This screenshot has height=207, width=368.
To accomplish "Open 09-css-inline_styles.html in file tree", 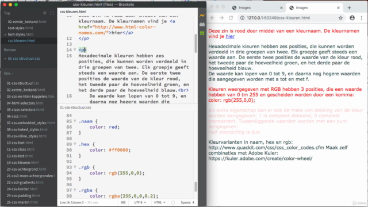I will pos(26,136).
